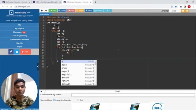The width and height of the screenshot is (196, 110).
Task: Choose 'default' keyword in autocomplete list
Action: coord(78,84)
